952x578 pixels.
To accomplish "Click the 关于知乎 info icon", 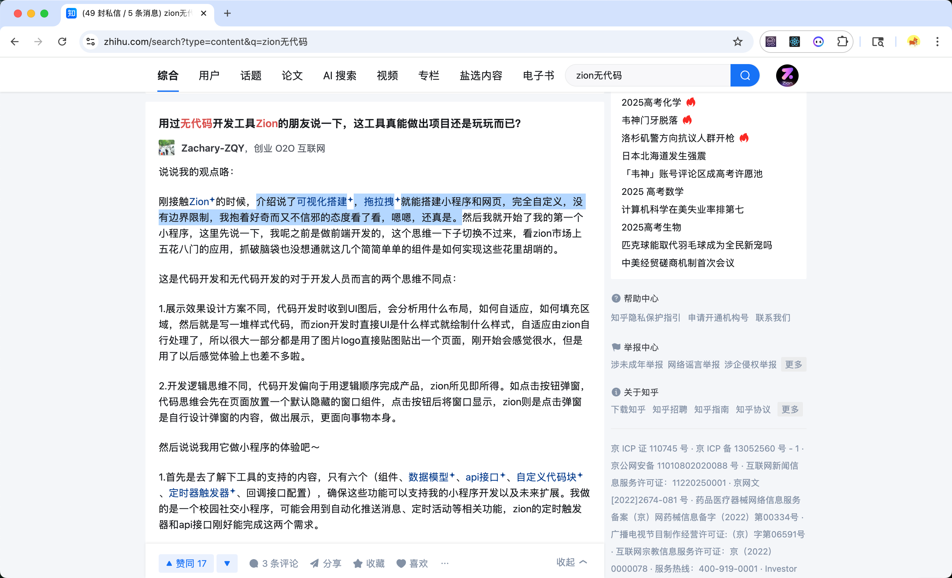I will (x=616, y=392).
